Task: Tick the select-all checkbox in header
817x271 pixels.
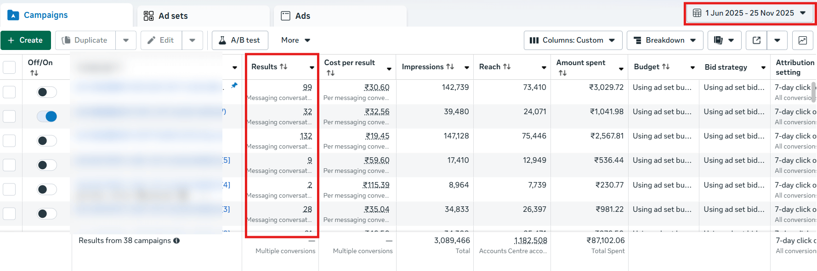Action: tap(9, 67)
